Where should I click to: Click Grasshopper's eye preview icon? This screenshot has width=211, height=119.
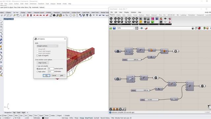click(141, 28)
